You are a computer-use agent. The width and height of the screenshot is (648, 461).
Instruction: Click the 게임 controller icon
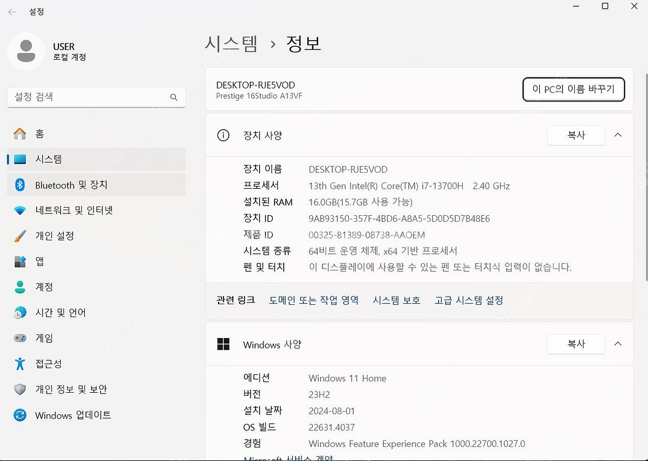point(20,338)
